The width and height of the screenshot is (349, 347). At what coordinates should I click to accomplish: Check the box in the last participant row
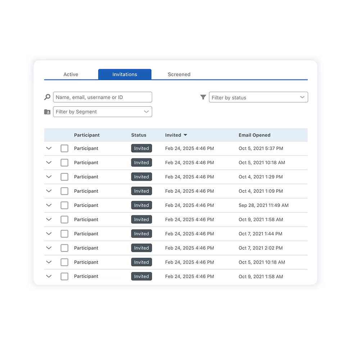pos(64,276)
